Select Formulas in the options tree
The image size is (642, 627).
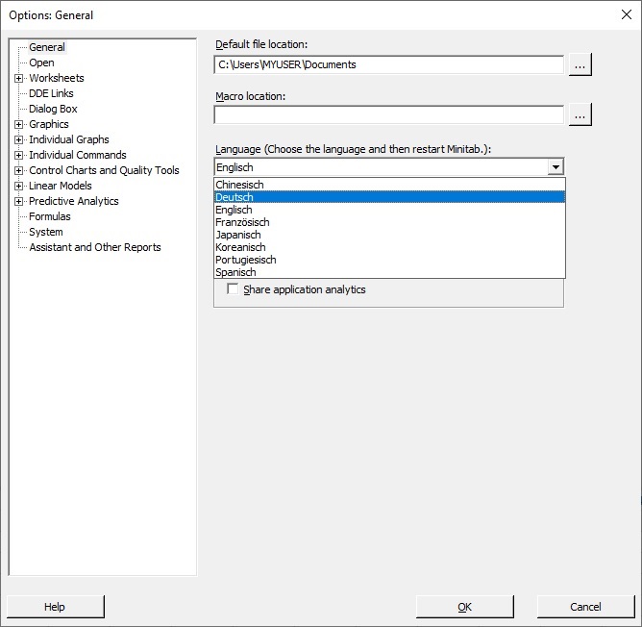point(50,216)
